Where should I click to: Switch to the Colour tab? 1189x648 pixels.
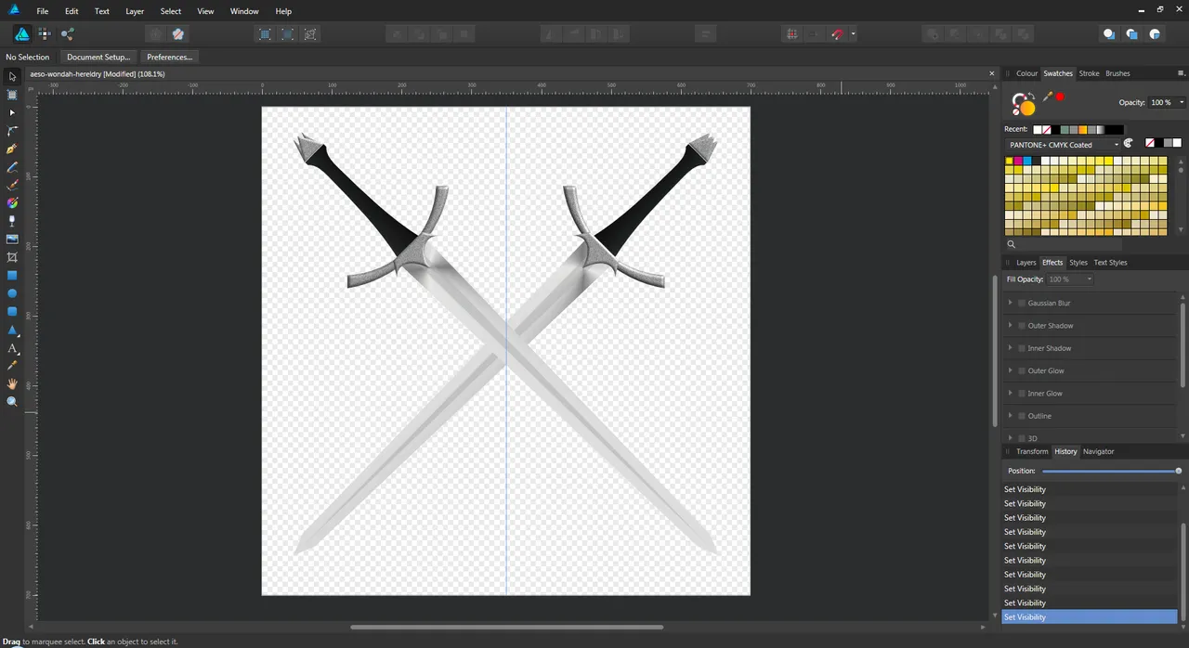click(1026, 73)
